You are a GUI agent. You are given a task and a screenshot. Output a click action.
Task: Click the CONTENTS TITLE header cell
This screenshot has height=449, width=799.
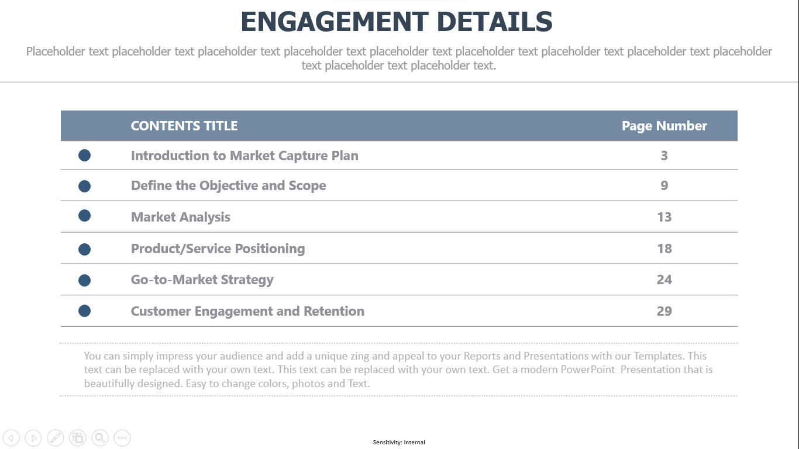click(184, 126)
